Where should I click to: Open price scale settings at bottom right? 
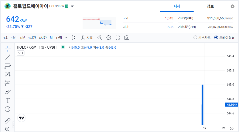232,128
